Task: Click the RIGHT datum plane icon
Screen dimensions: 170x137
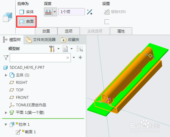Action: click(x=12, y=83)
